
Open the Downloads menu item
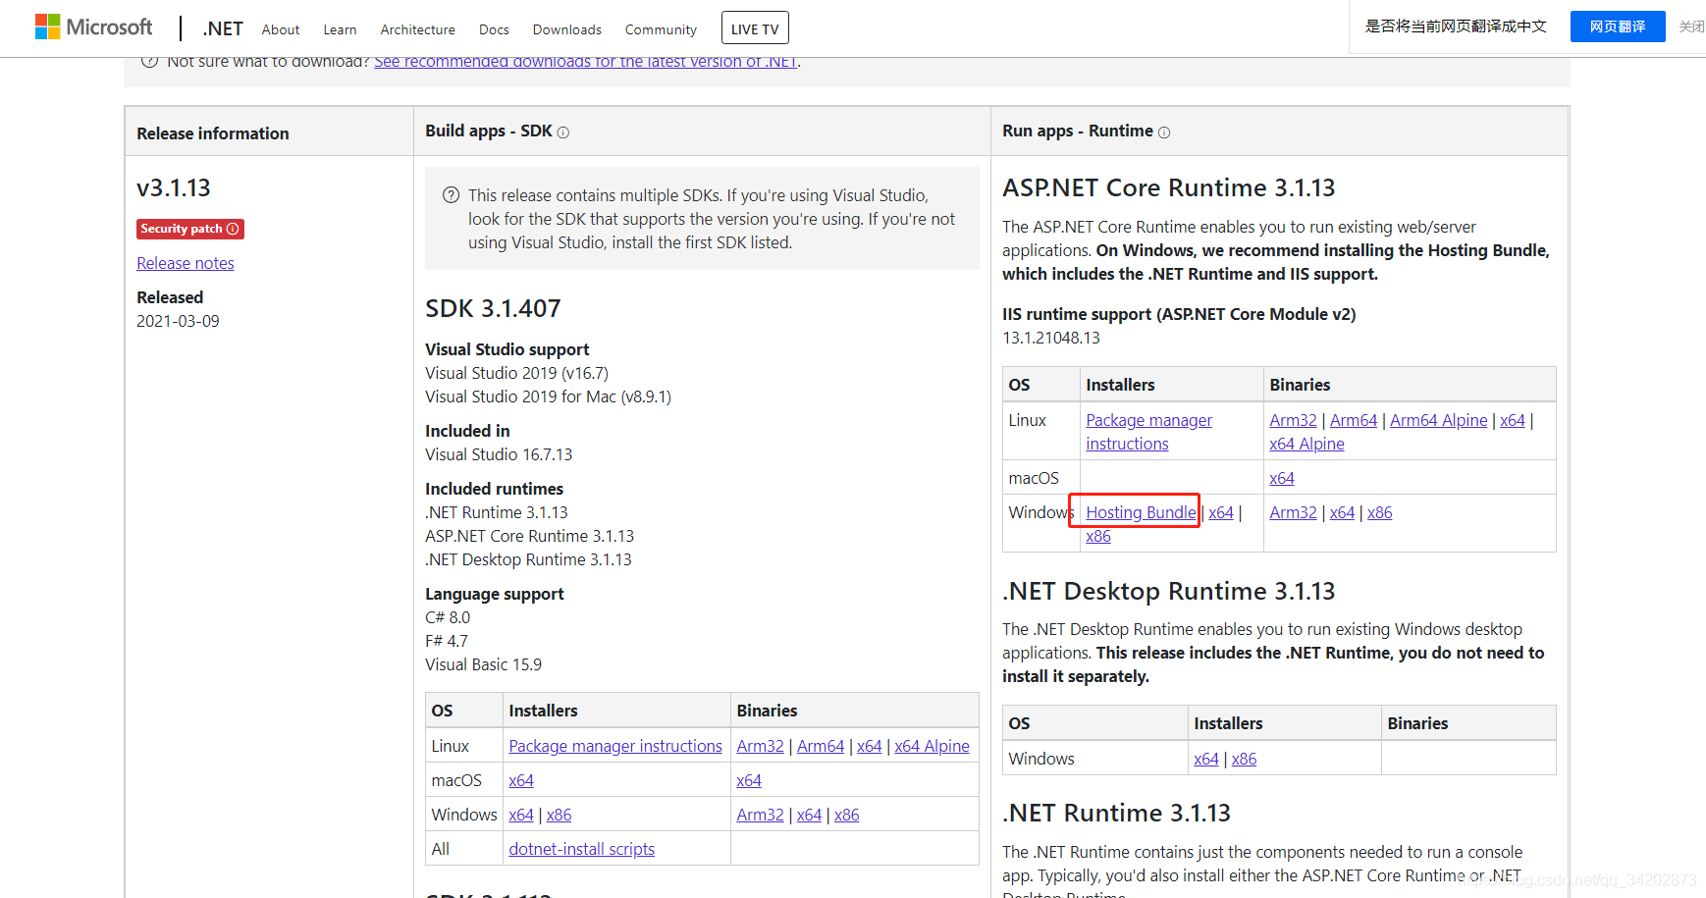(566, 29)
